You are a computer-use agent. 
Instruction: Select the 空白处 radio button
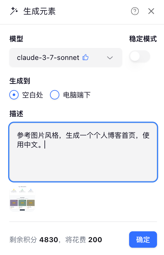click(14, 95)
